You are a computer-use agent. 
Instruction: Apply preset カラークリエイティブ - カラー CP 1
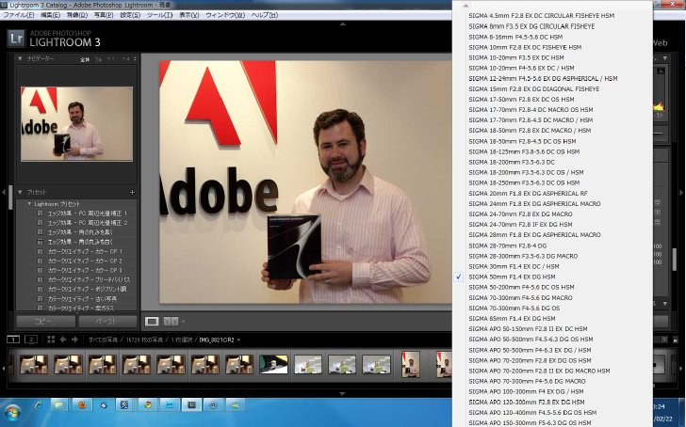pyautogui.click(x=87, y=251)
